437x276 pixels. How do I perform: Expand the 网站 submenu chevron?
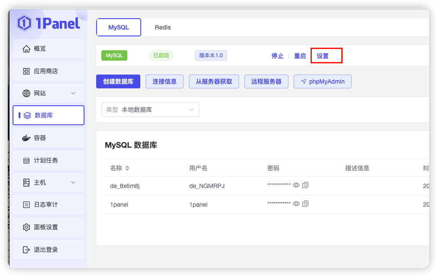coord(73,94)
